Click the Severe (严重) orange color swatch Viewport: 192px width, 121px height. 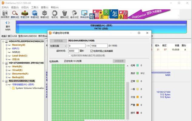137,105
